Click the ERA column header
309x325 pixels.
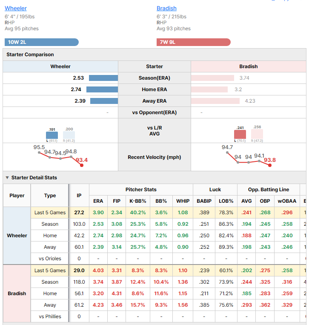pos(98,201)
